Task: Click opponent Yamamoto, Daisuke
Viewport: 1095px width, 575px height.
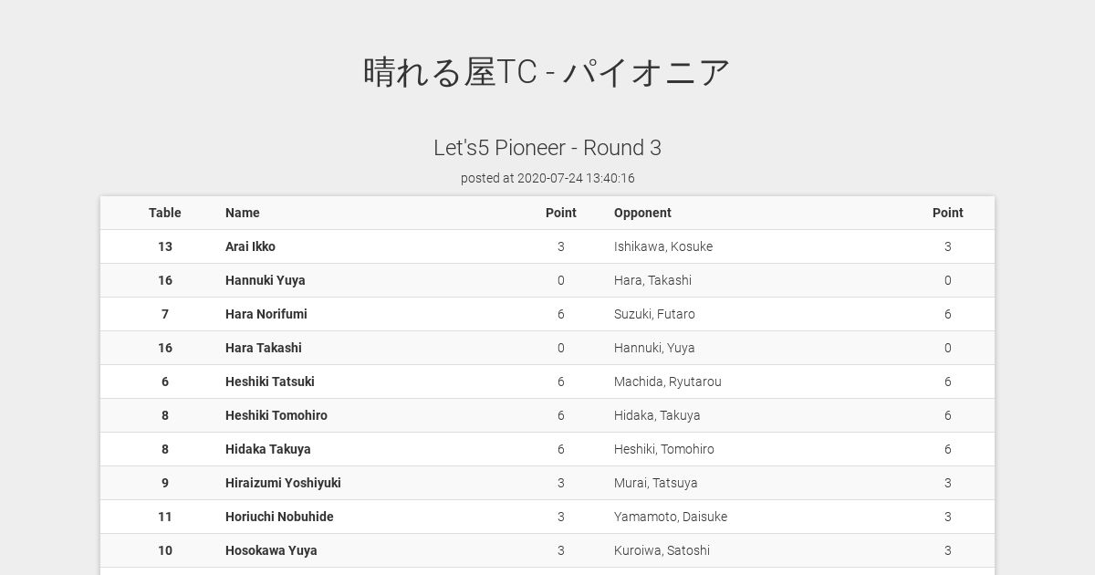Action: tap(671, 517)
